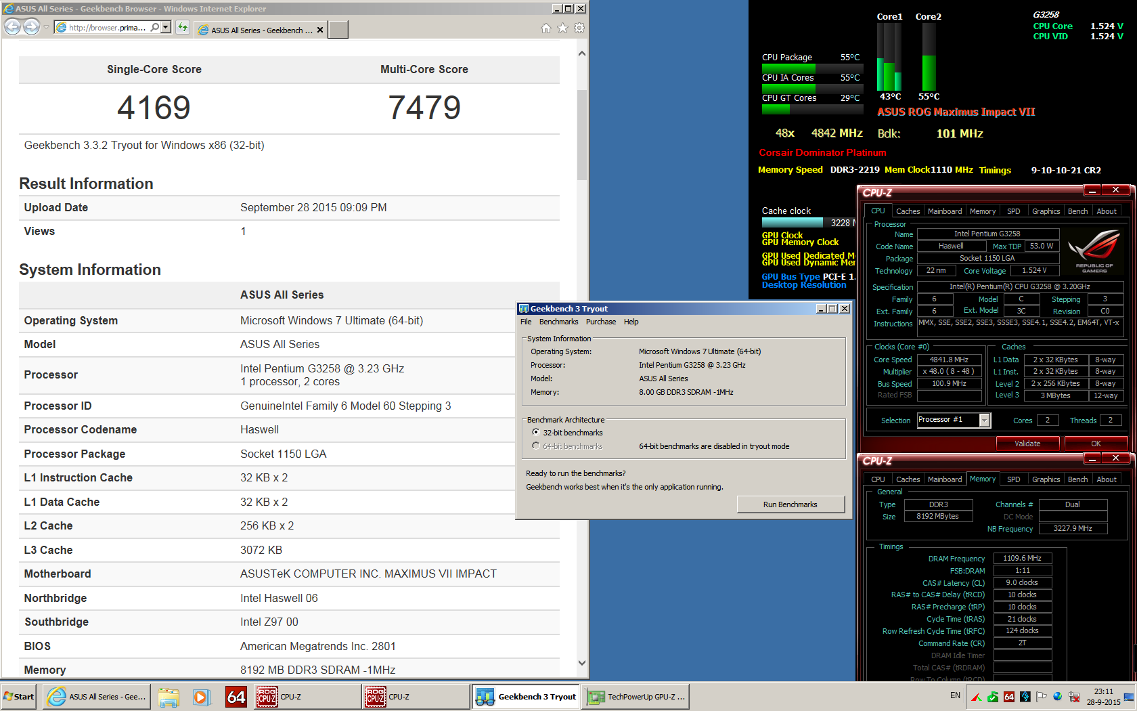Screen dimensions: 1137x711
Task: Open Windows Explorer folder icon in taskbar
Action: [169, 697]
